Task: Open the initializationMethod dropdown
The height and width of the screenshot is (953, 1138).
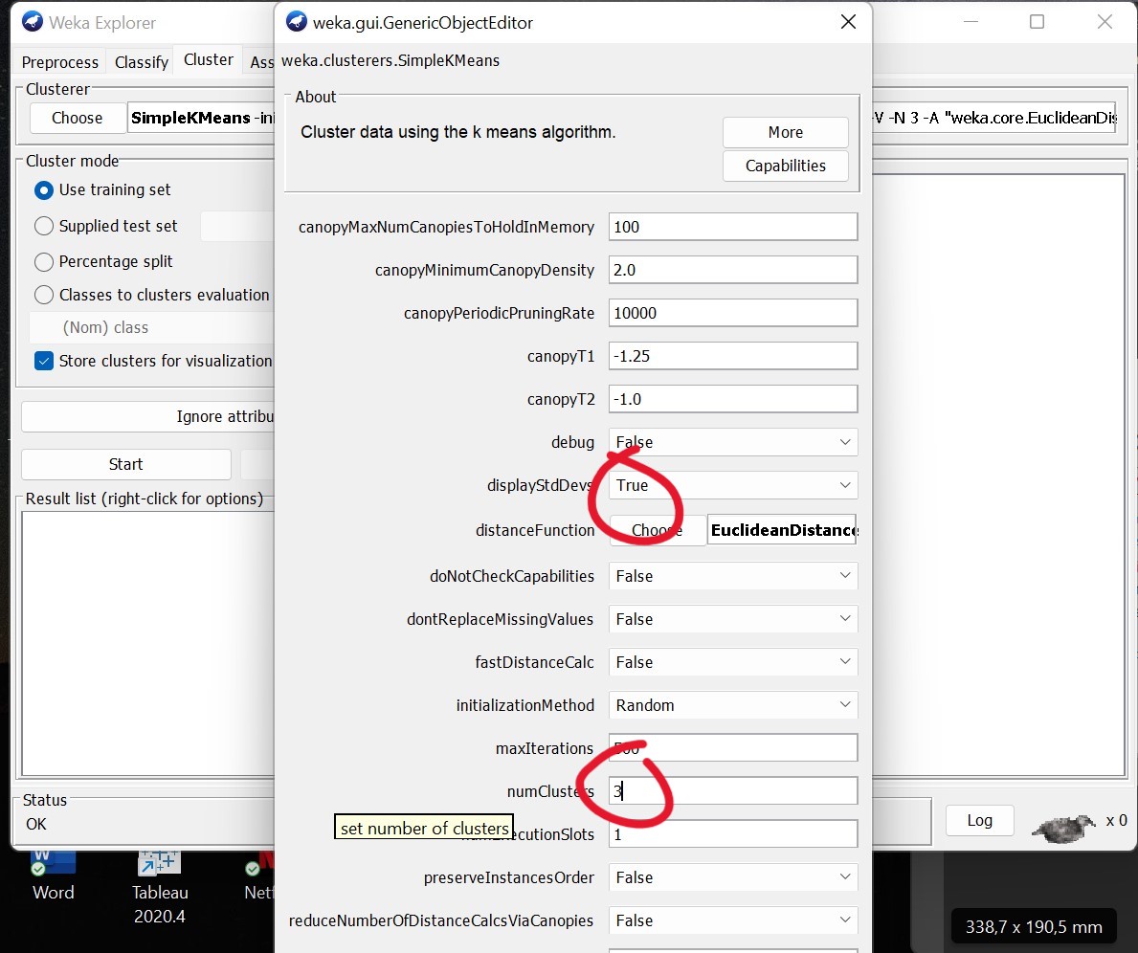Action: [x=733, y=705]
